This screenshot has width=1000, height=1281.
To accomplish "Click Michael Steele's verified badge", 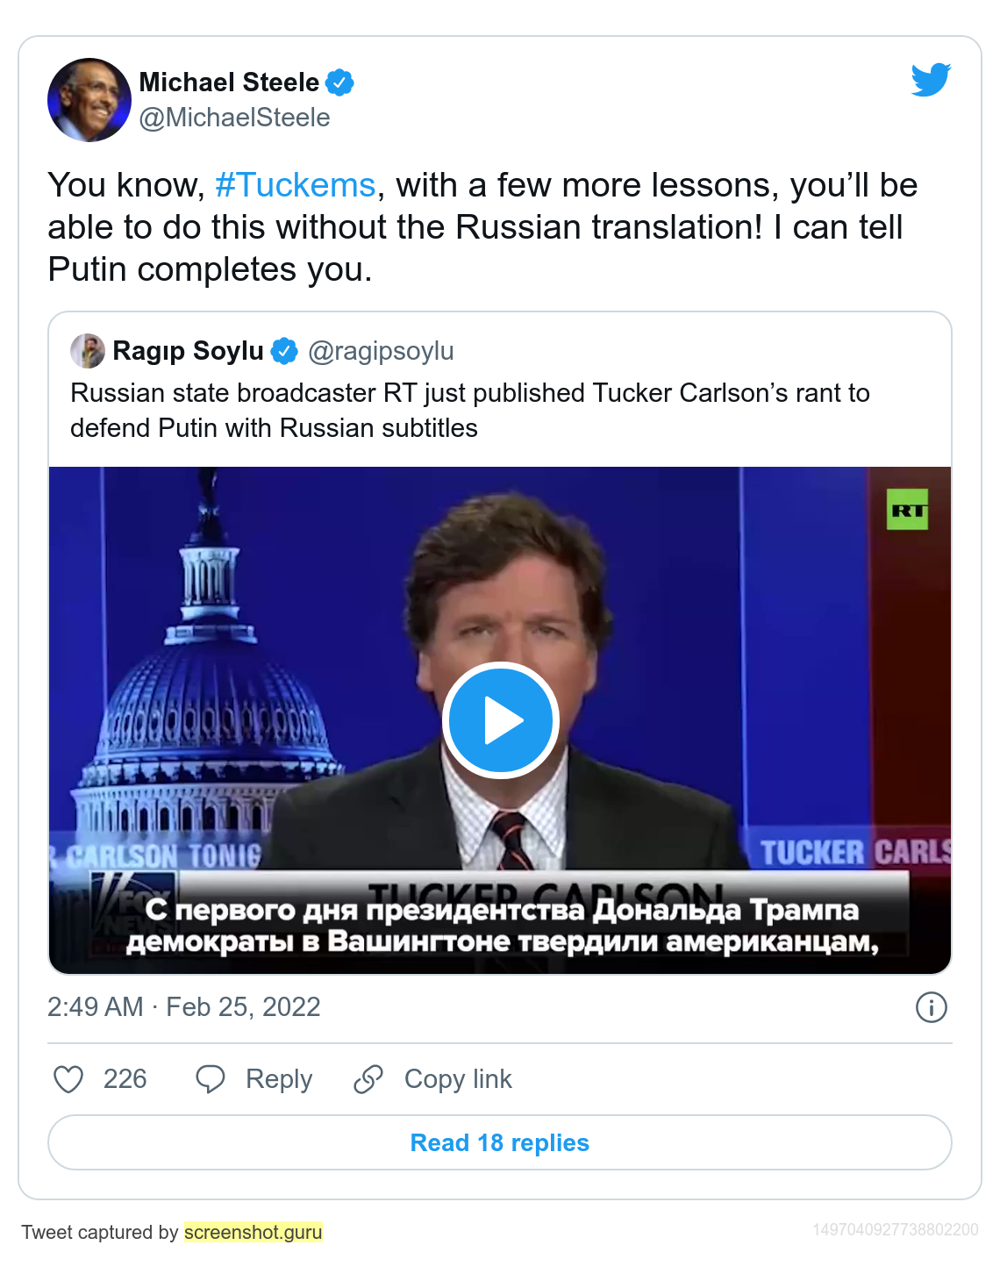I will click(339, 82).
